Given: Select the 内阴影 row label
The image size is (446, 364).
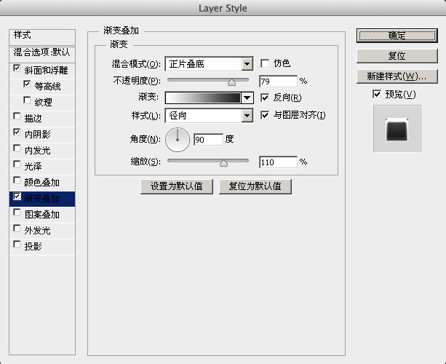Looking at the screenshot, I should click(x=38, y=135).
